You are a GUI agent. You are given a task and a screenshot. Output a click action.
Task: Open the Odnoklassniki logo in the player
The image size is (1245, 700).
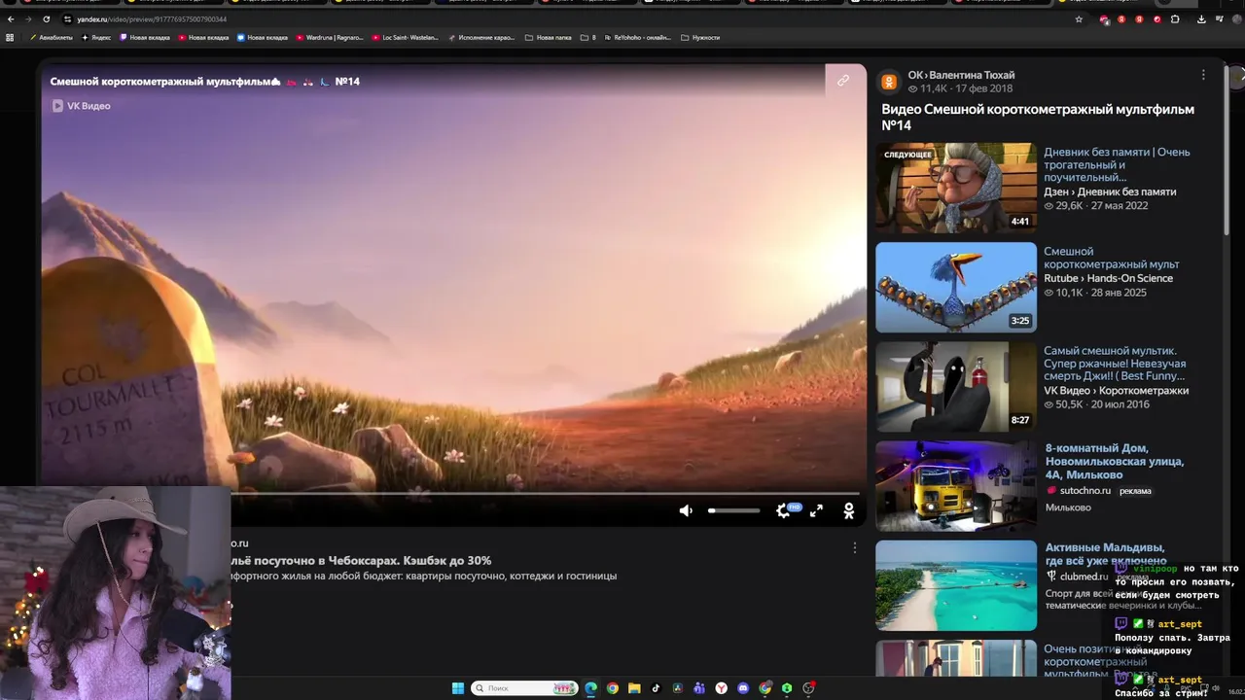click(848, 510)
